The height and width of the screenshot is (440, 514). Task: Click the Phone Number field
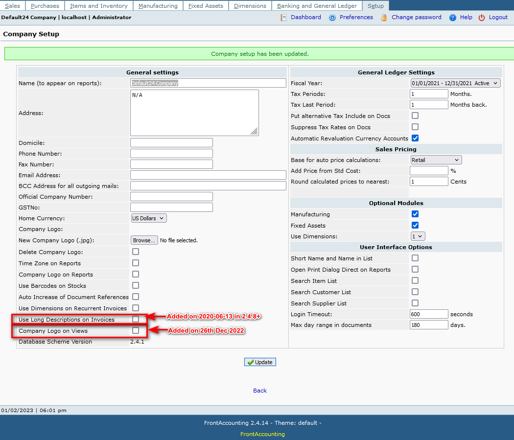point(171,154)
